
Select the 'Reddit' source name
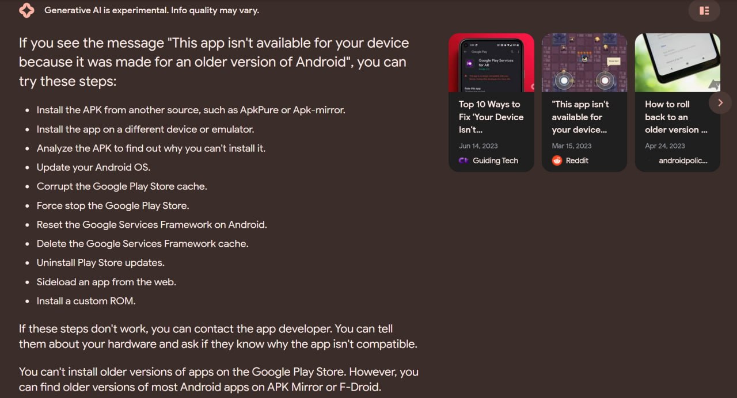pyautogui.click(x=578, y=161)
